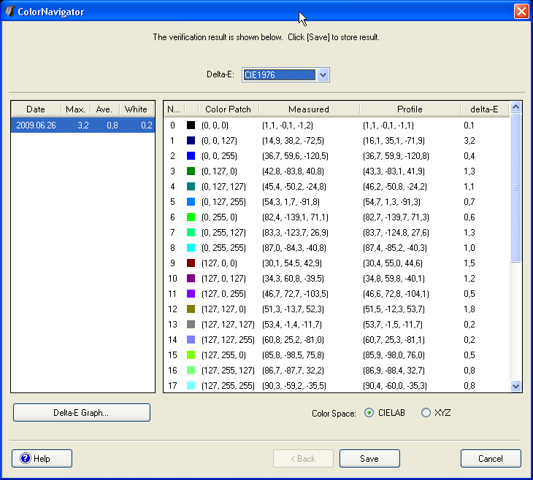533x480 pixels.
Task: Open the Delta-E formula dropdown
Action: pos(323,74)
